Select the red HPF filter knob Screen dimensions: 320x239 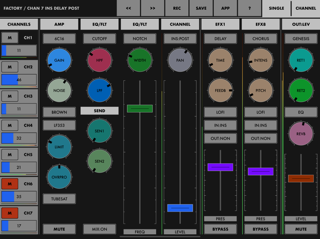pos(99,60)
